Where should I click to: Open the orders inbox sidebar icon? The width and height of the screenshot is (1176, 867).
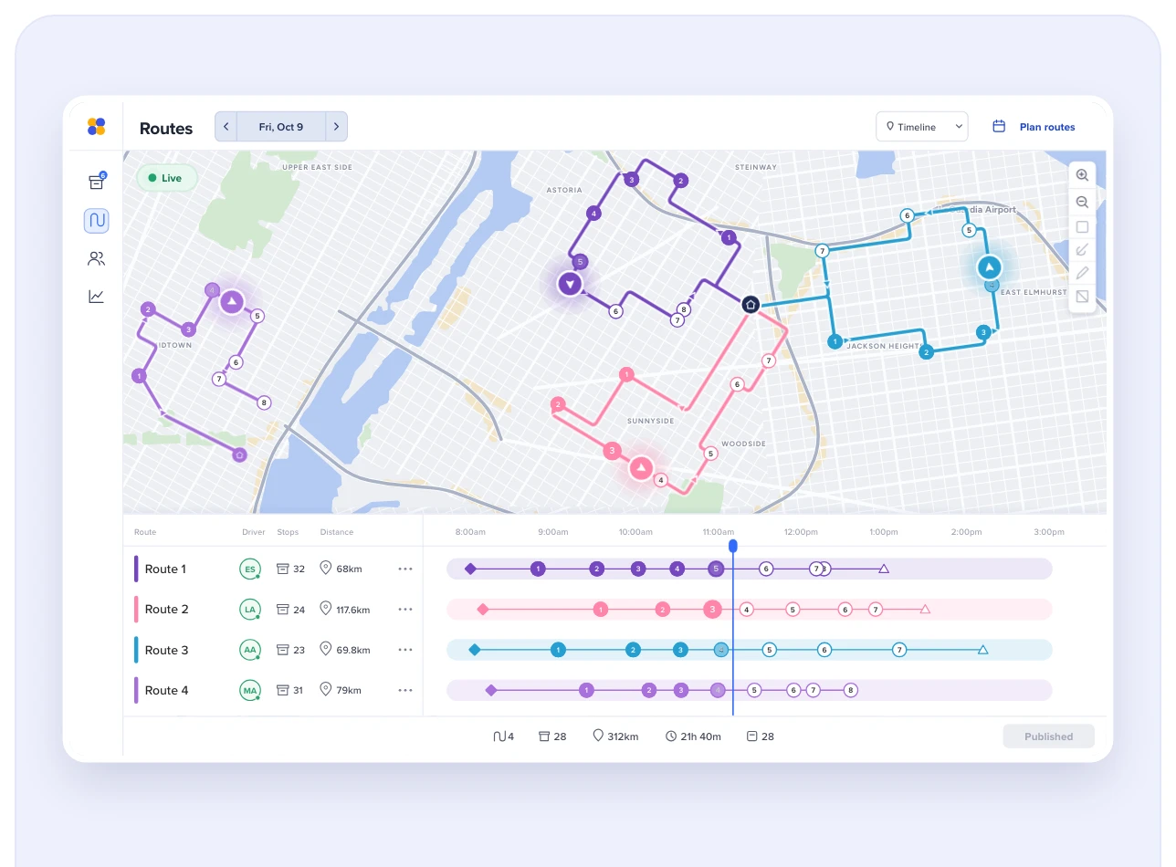[x=96, y=182]
